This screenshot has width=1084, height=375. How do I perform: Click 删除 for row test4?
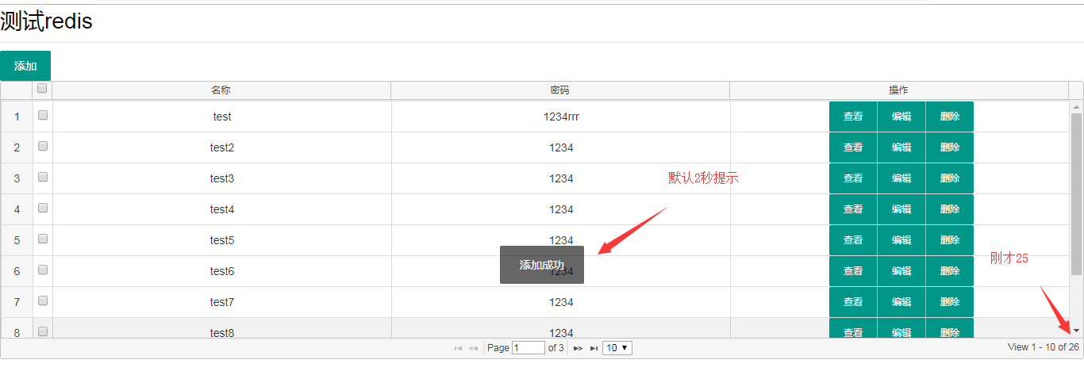950,209
